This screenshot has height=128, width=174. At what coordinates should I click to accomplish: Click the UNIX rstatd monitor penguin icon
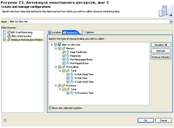[9, 36]
